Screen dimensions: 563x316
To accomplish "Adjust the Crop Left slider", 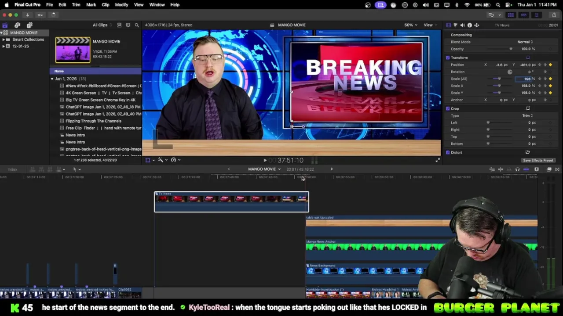I will (499, 123).
